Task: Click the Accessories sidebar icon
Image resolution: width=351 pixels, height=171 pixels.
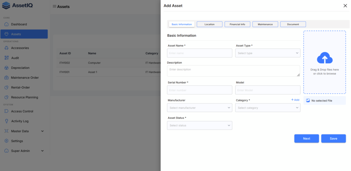Action: point(7,48)
